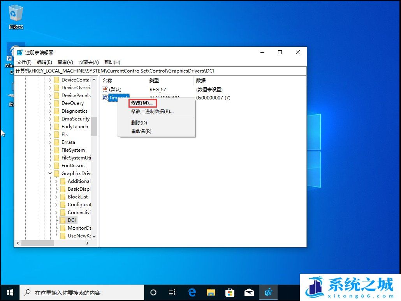The height and width of the screenshot is (301, 401).
Task: Open the 编辑(E) menu
Action: point(44,62)
